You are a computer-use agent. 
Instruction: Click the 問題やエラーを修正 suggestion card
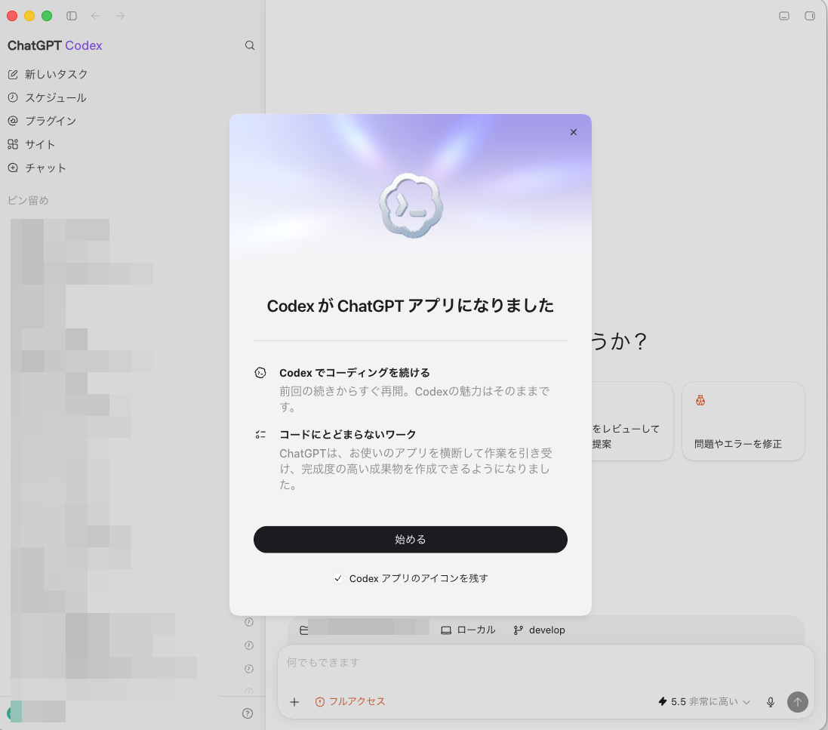(743, 421)
